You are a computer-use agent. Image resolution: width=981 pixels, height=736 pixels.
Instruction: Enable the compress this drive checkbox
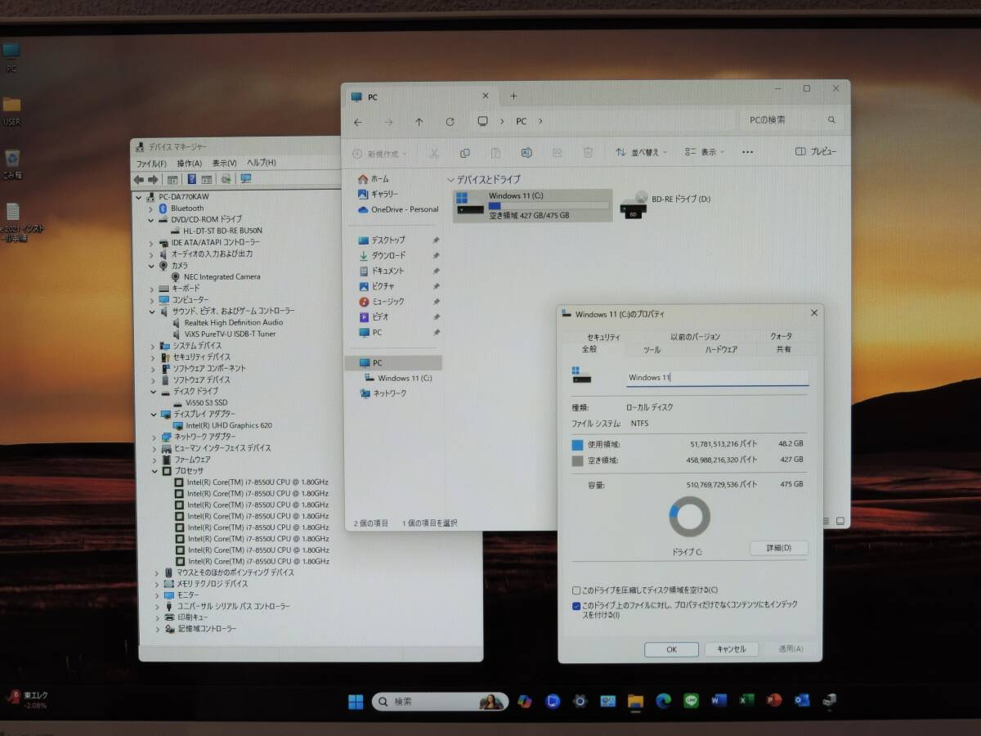[577, 590]
